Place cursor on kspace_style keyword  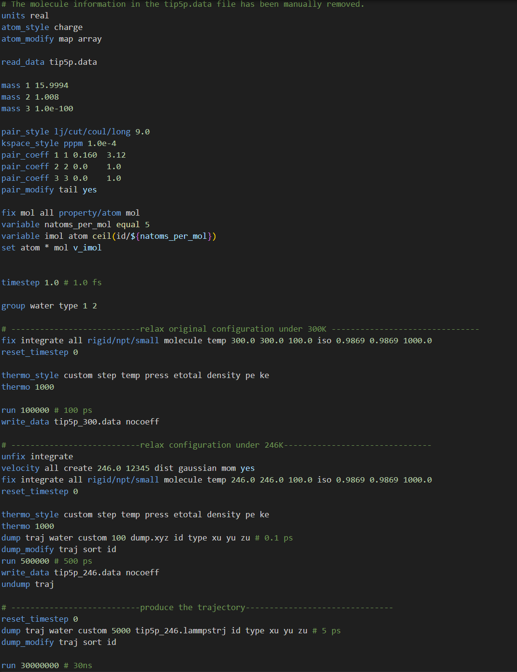point(30,143)
